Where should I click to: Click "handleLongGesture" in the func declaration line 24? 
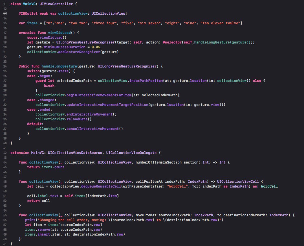click(x=59, y=66)
